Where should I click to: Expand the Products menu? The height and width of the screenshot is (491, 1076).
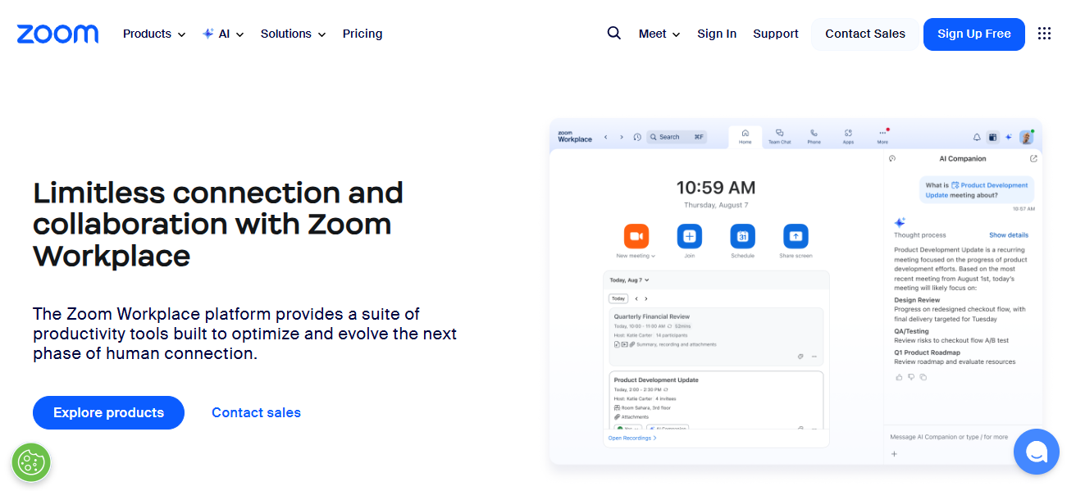[154, 34]
